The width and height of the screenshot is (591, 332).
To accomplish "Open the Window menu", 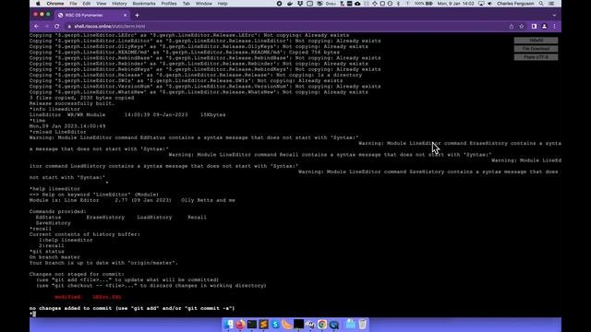I will (204, 4).
